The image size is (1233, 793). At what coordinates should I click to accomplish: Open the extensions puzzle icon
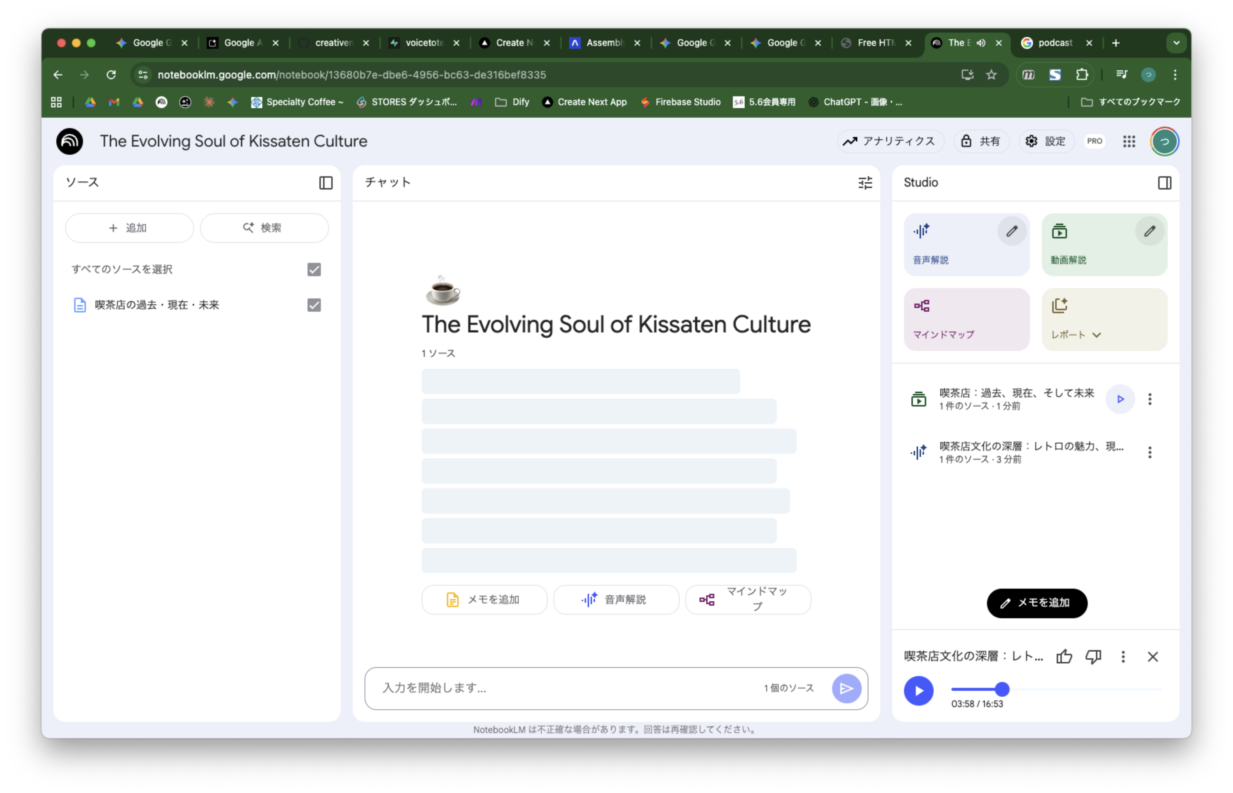[1081, 75]
